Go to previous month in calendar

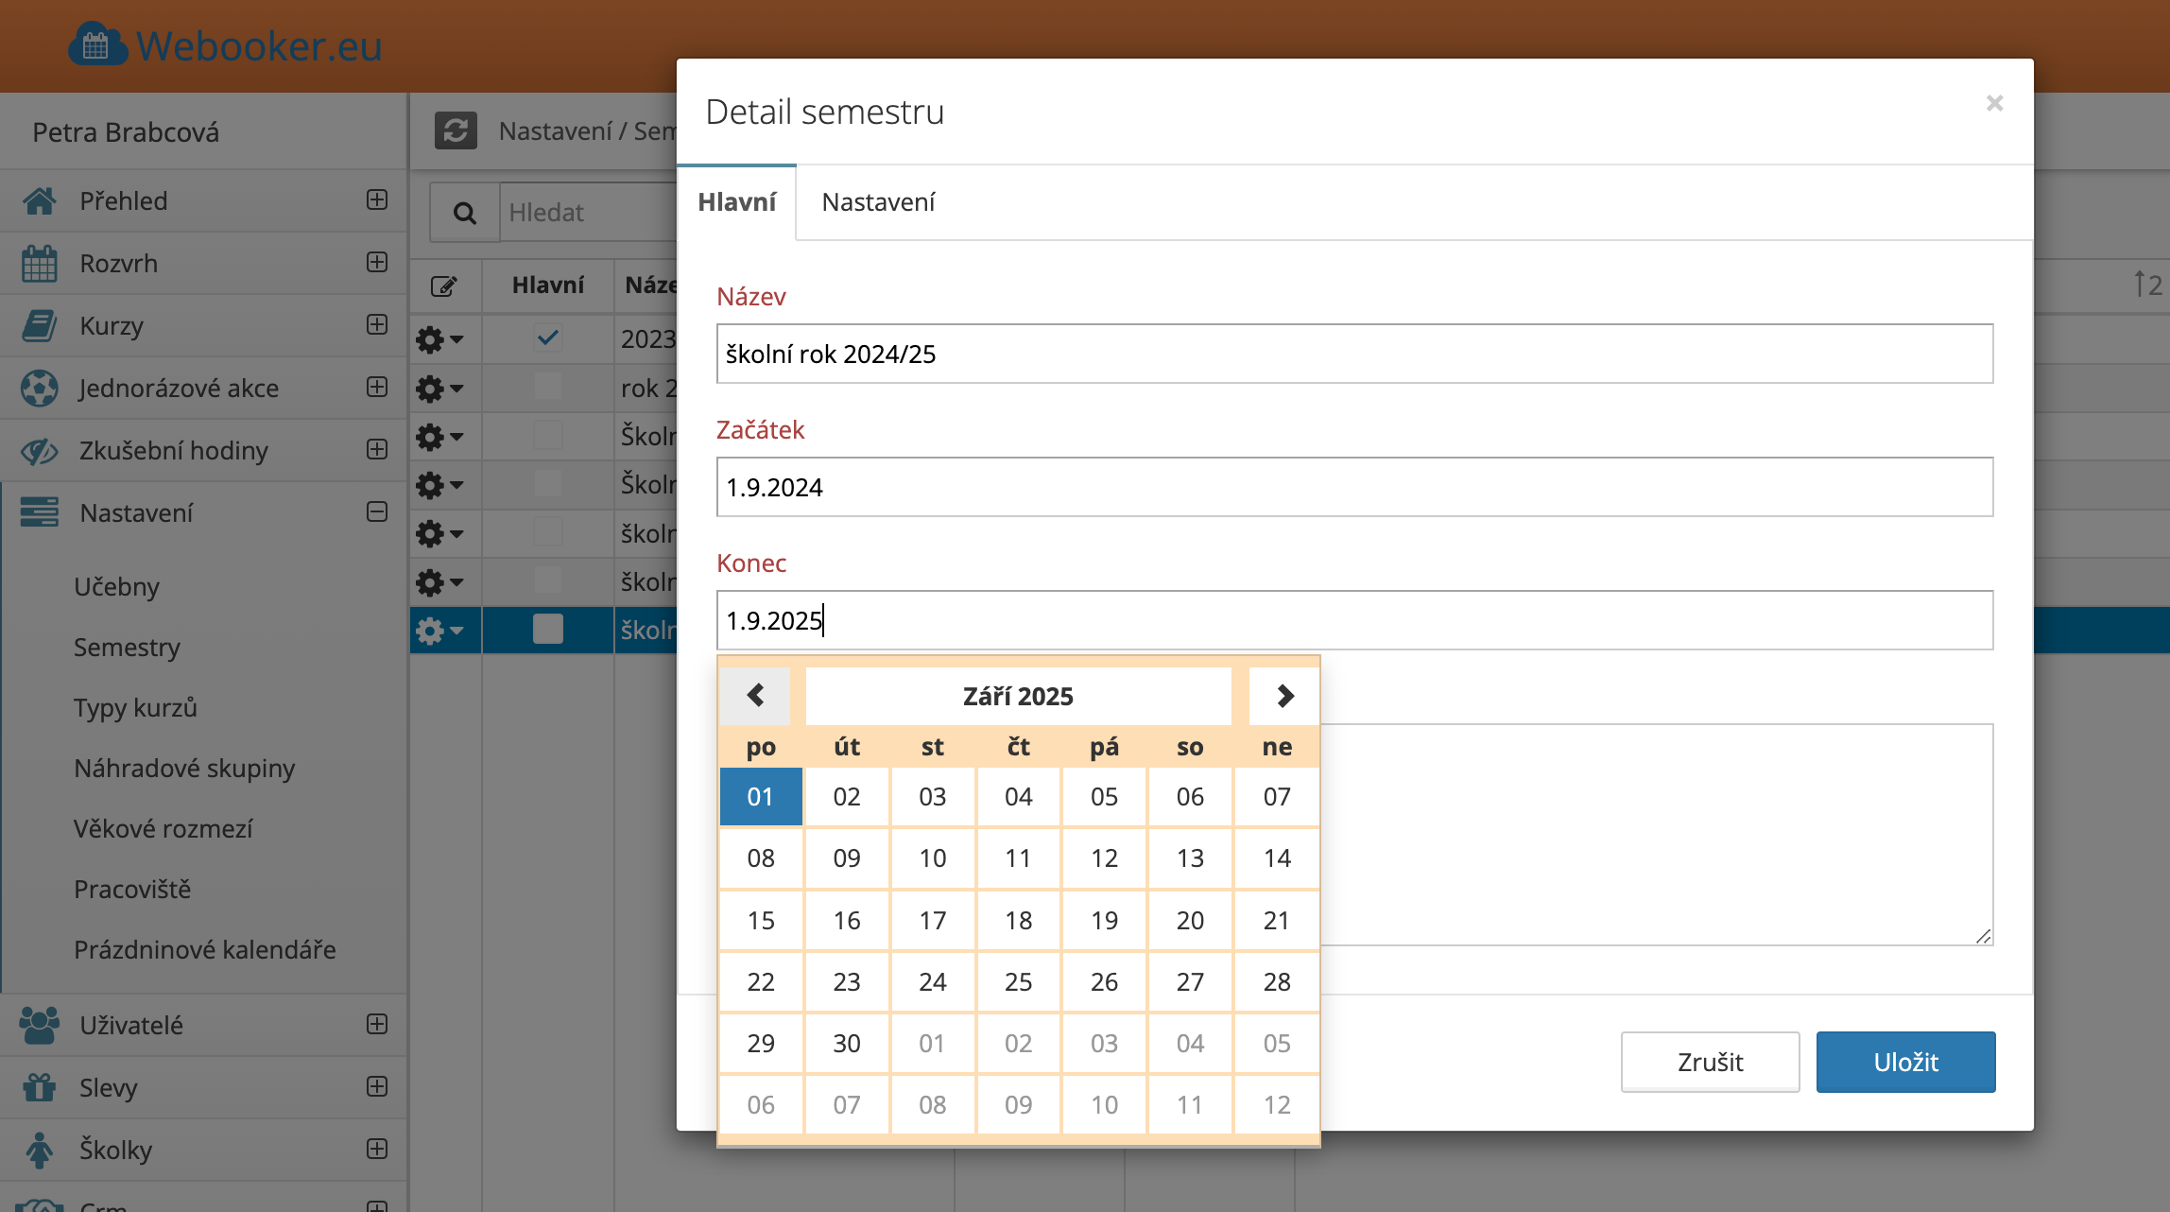pyautogui.click(x=755, y=696)
